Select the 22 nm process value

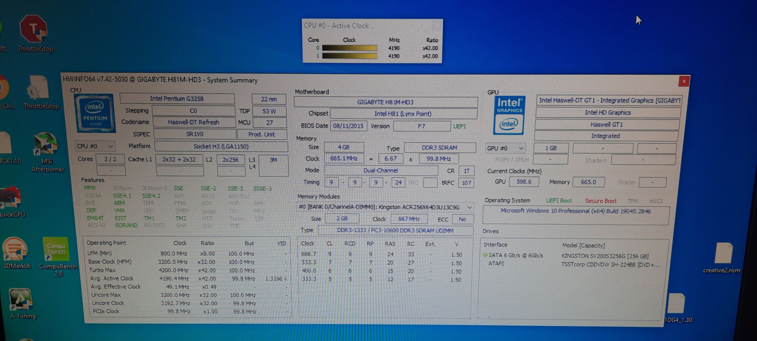click(269, 99)
